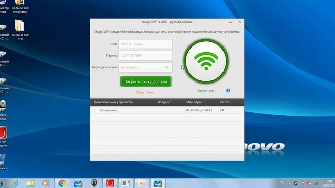Sort by Подключенные устройства column header
This screenshot has width=335, height=188.
[x=113, y=102]
